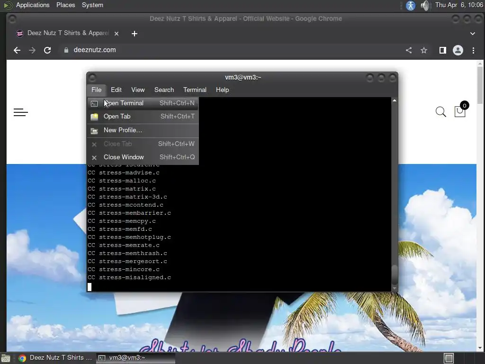Open the website search magnifier
Image resolution: width=485 pixels, height=364 pixels.
441,112
